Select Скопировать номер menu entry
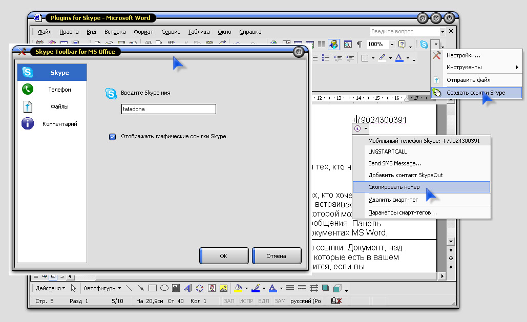Screen dimensions: 527x322 421,187
